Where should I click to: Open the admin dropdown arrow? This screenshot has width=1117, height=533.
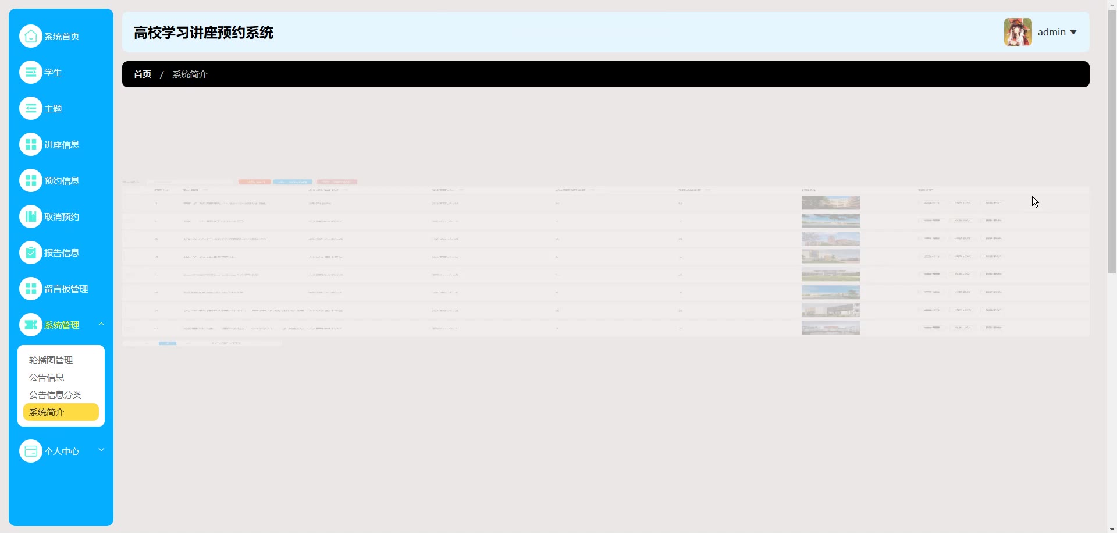(1073, 33)
